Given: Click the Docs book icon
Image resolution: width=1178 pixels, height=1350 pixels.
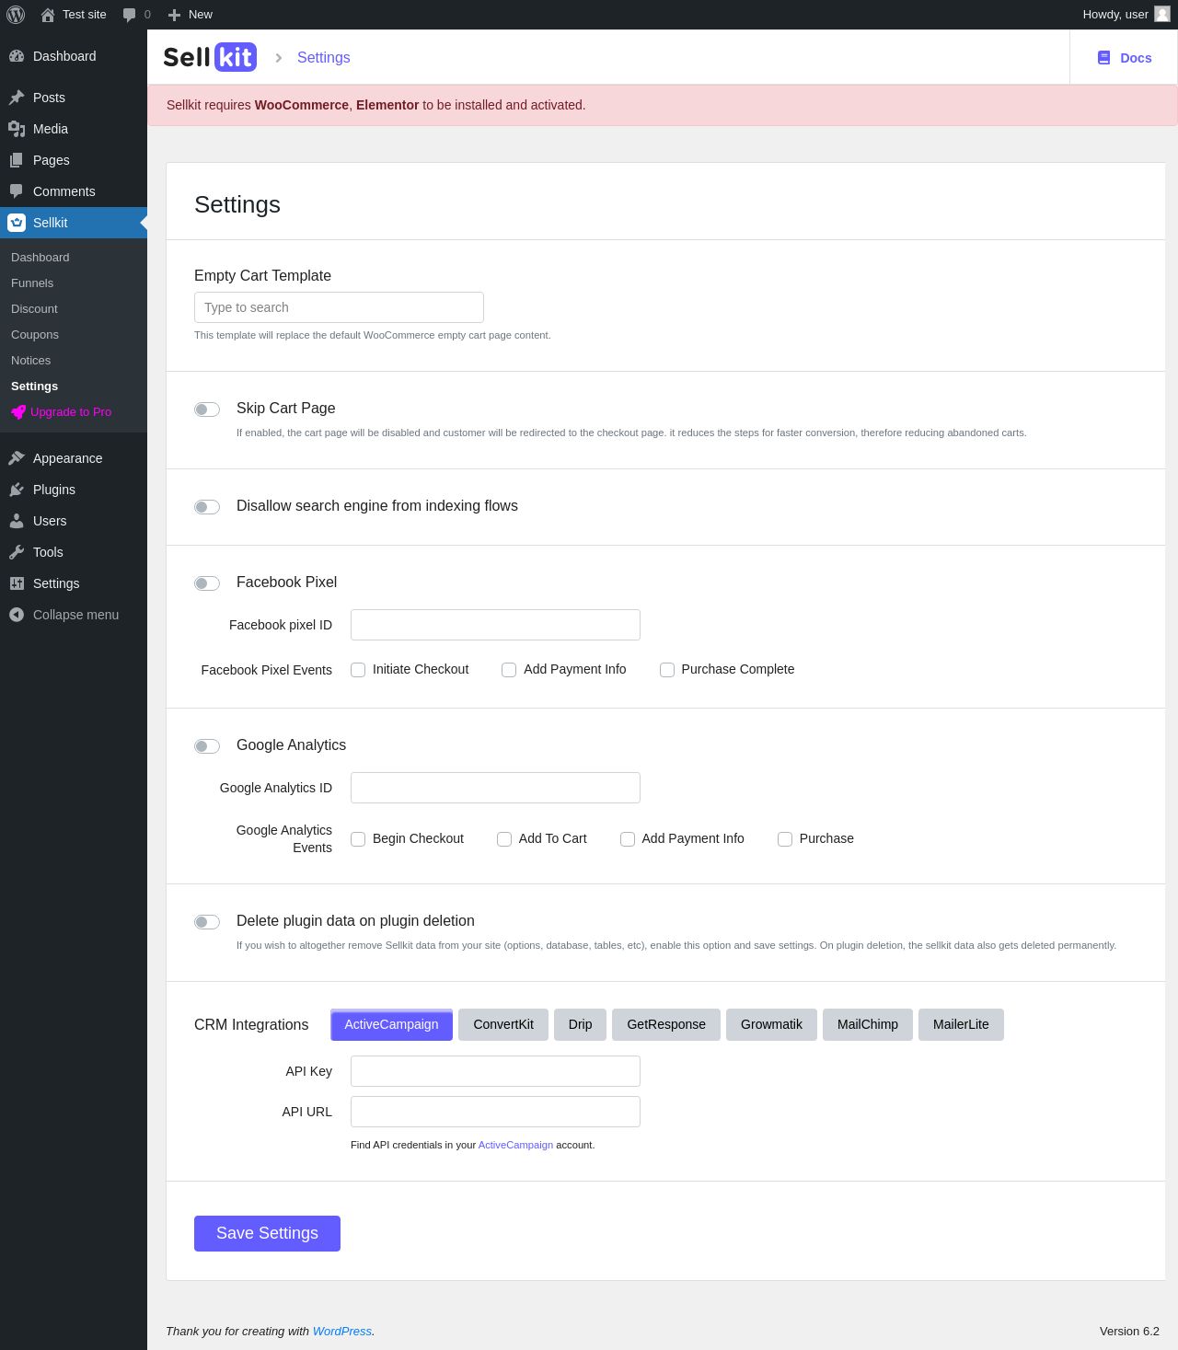Looking at the screenshot, I should (1103, 58).
